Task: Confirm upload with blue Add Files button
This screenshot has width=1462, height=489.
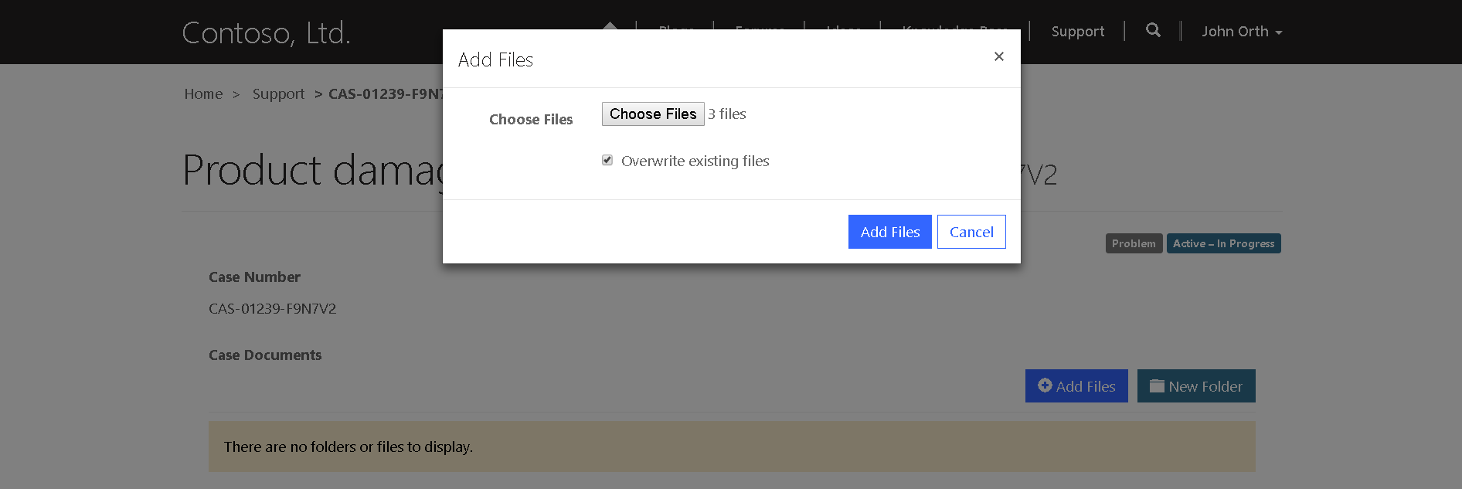Action: coord(889,232)
